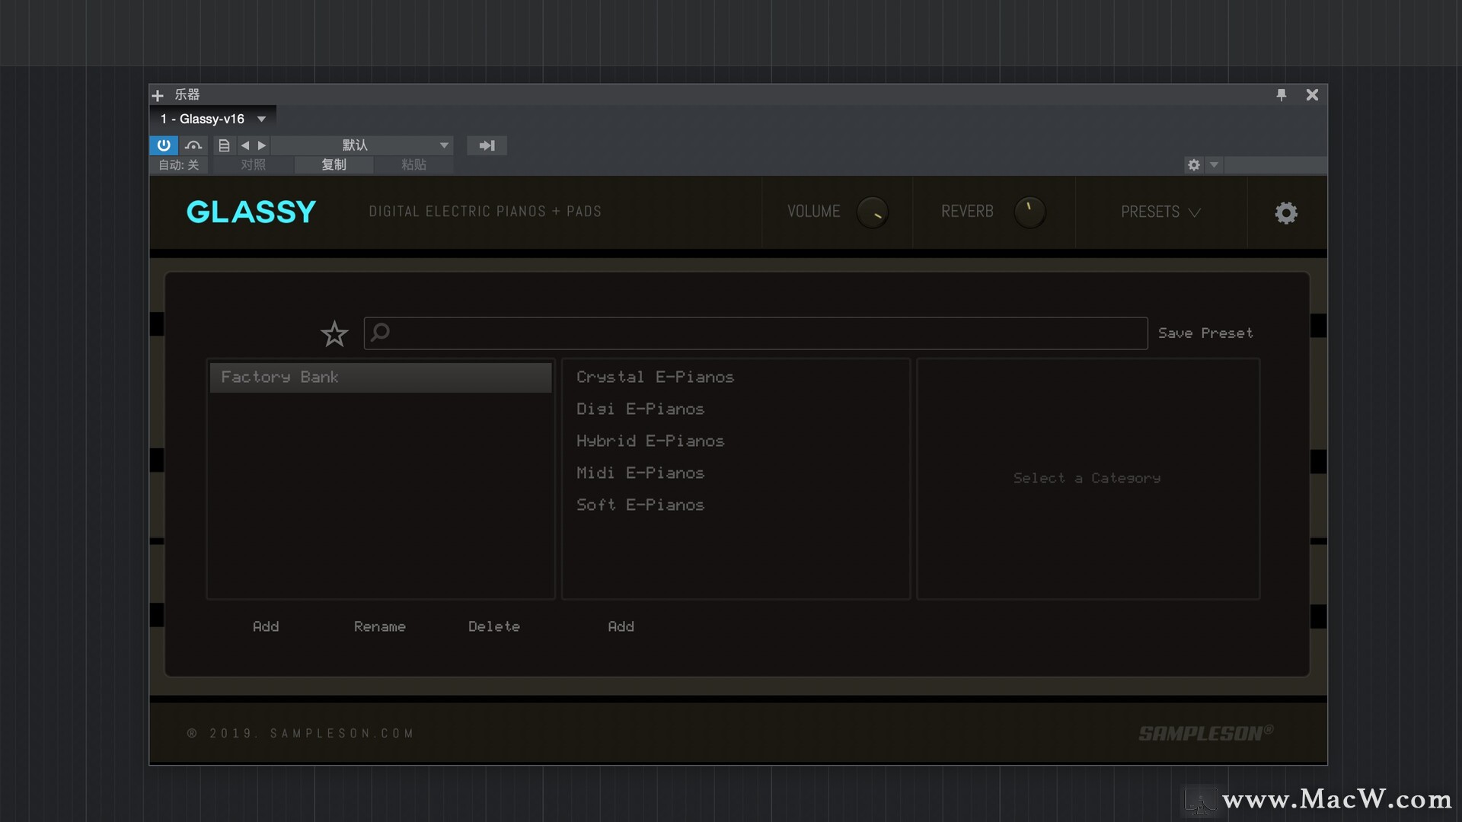Viewport: 1462px width, 822px height.
Task: Select Crystal E-Pianos category
Action: click(x=655, y=377)
